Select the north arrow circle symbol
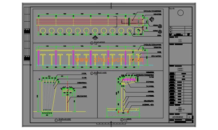The image size is (218, 130). click(180, 13)
